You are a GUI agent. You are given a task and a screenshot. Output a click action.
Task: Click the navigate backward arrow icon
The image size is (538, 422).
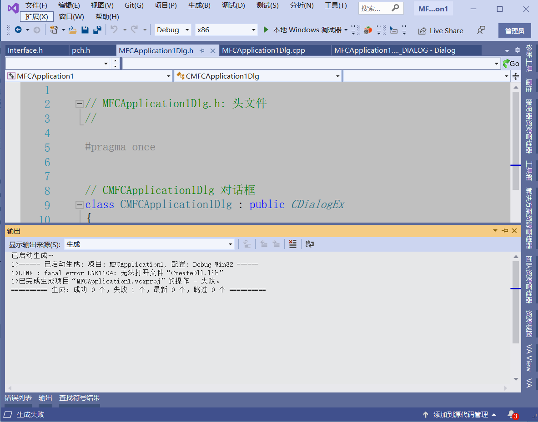[x=18, y=30]
